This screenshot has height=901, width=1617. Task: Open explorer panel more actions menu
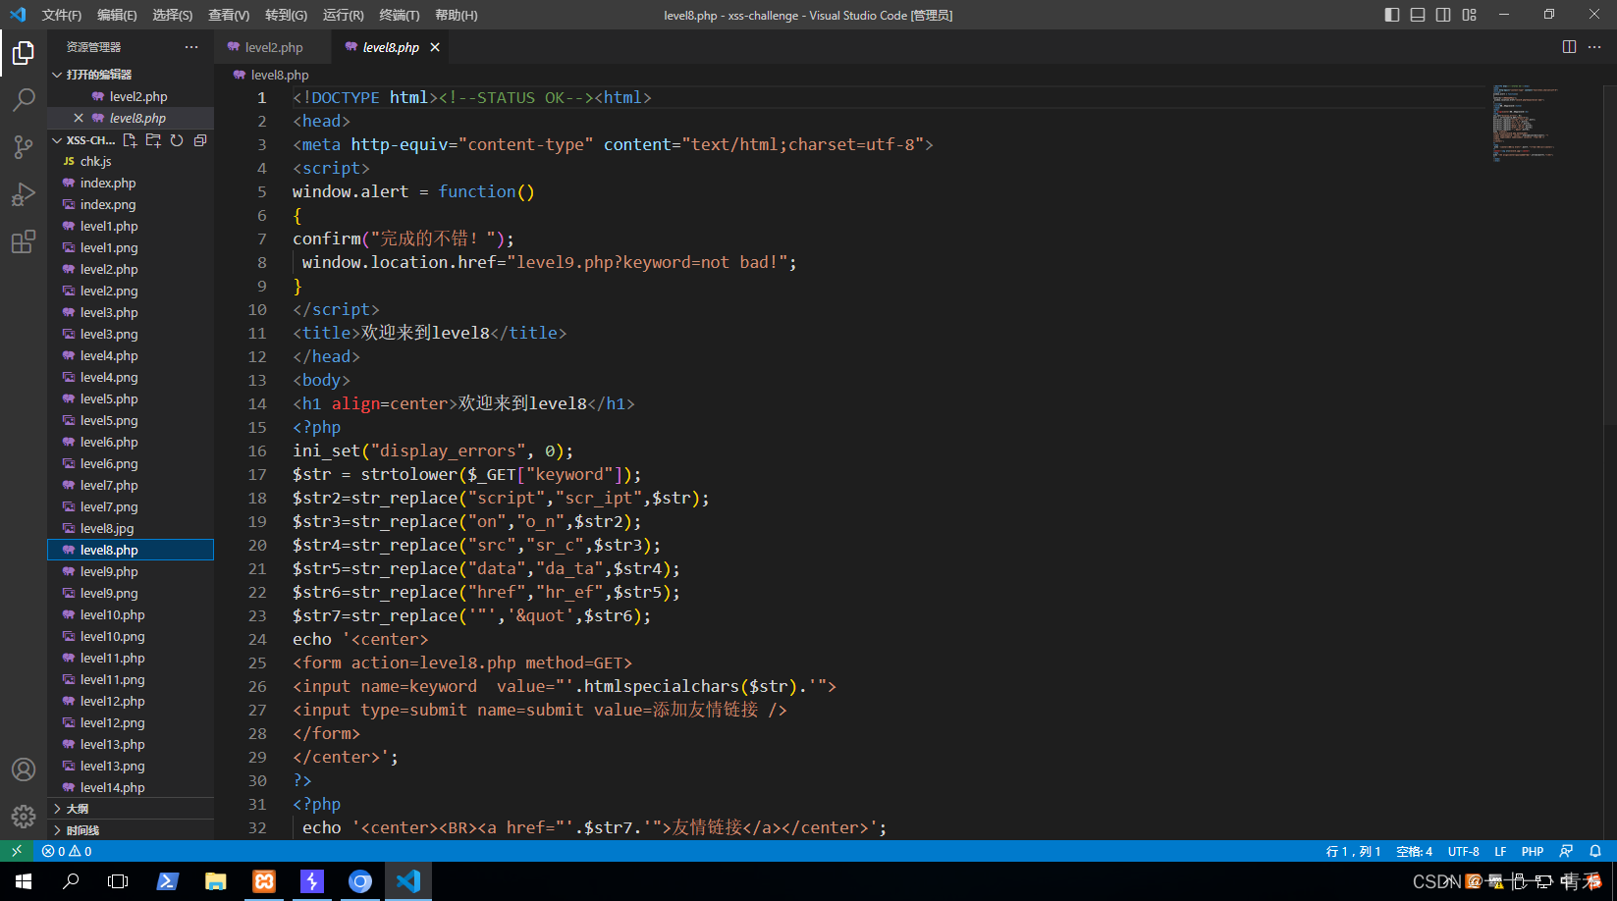tap(191, 47)
